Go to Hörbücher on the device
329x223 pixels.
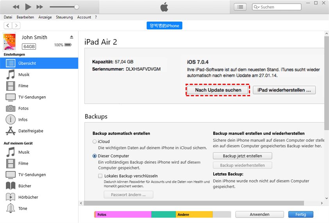(x=28, y=197)
